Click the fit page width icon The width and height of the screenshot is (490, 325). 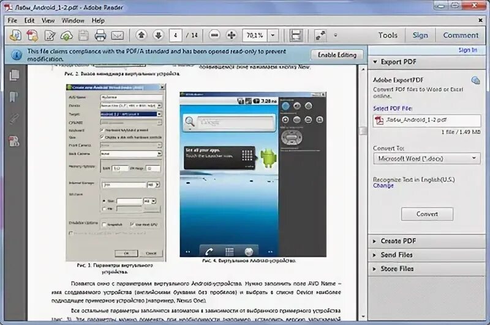point(296,35)
